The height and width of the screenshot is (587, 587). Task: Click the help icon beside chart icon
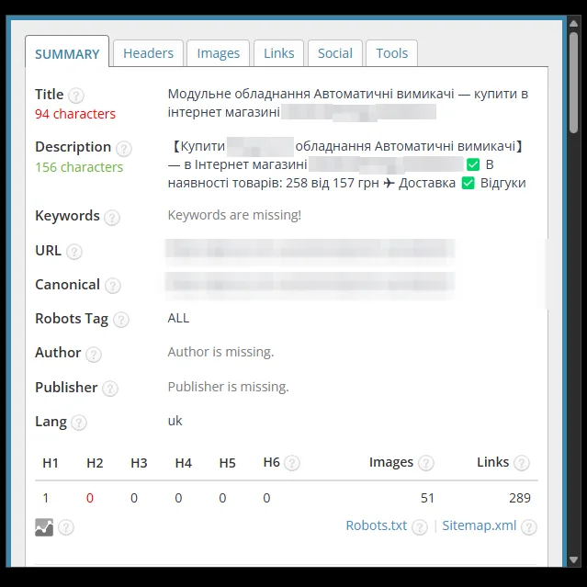(x=66, y=527)
